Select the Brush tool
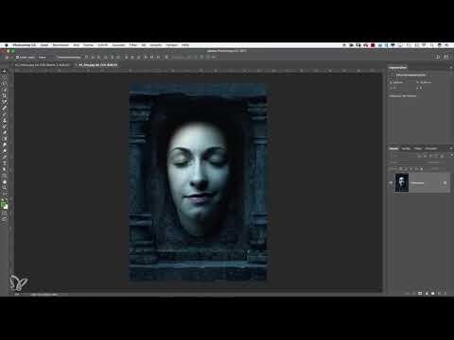 pos(5,114)
